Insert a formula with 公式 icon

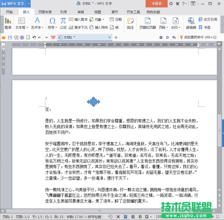63,23
